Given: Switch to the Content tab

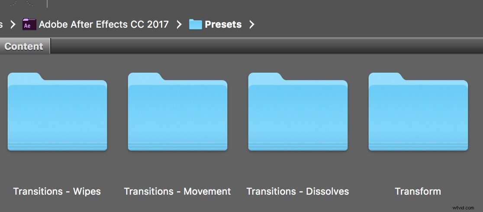Looking at the screenshot, I should click(24, 46).
